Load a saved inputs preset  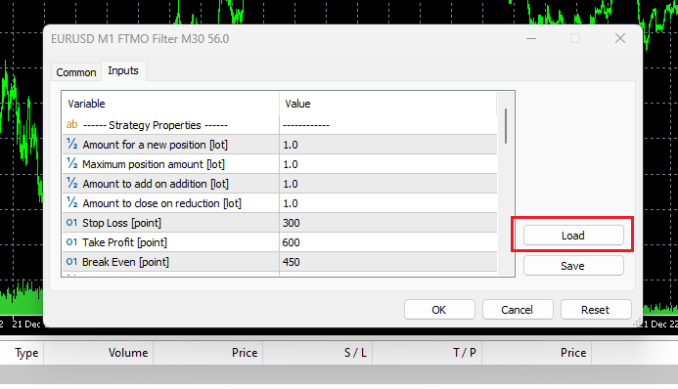tap(573, 236)
